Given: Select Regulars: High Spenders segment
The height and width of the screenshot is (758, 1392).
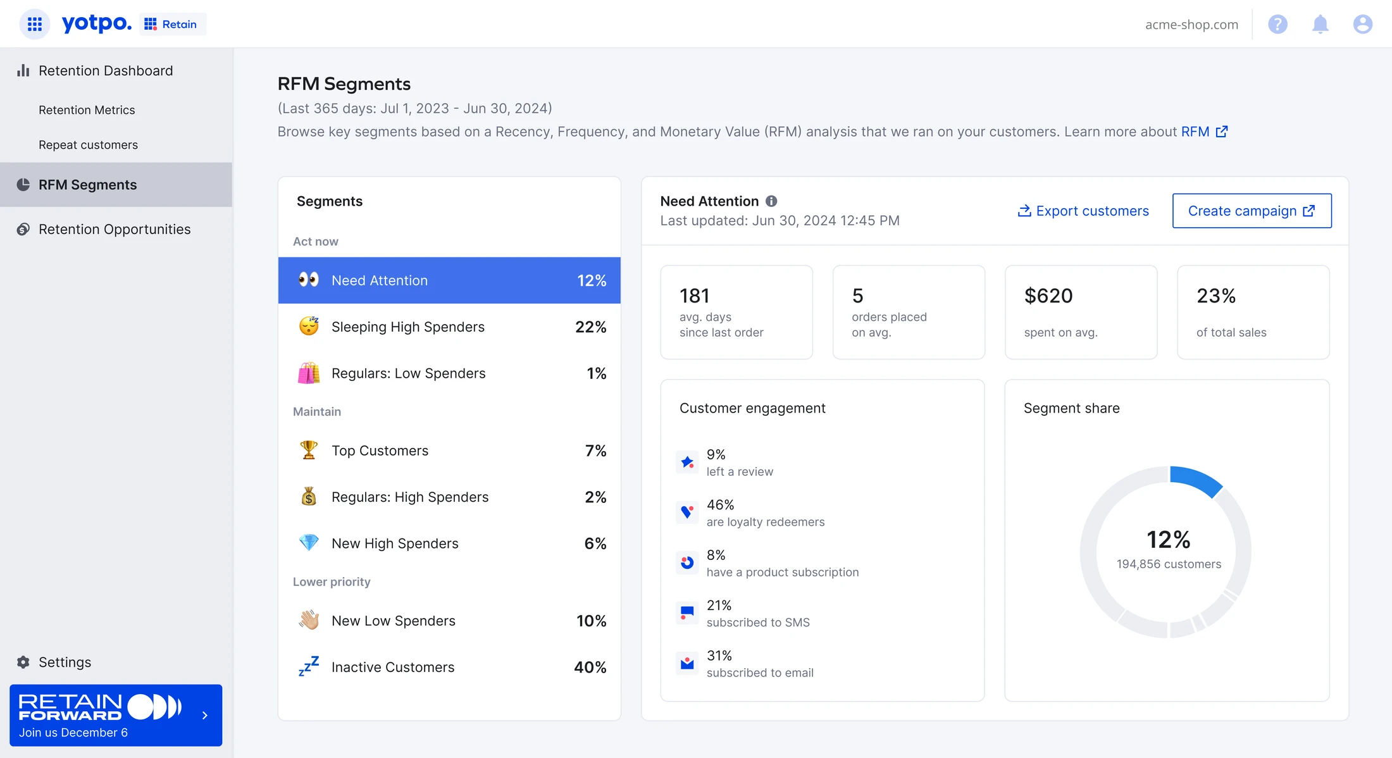Looking at the screenshot, I should coord(449,497).
